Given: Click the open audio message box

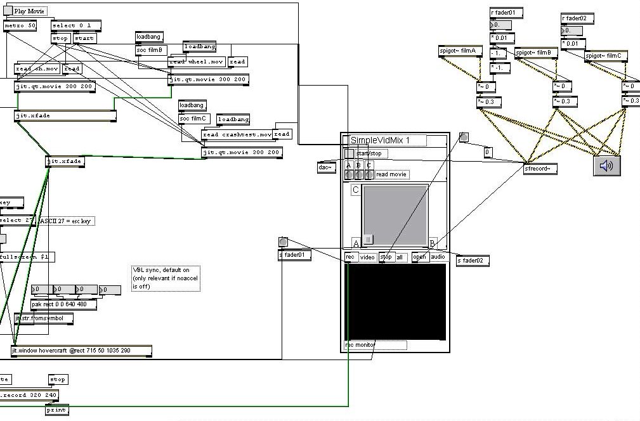Looking at the screenshot, I should pyautogui.click(x=421, y=257).
